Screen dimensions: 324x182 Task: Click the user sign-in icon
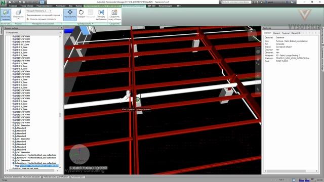[x=266, y=2]
